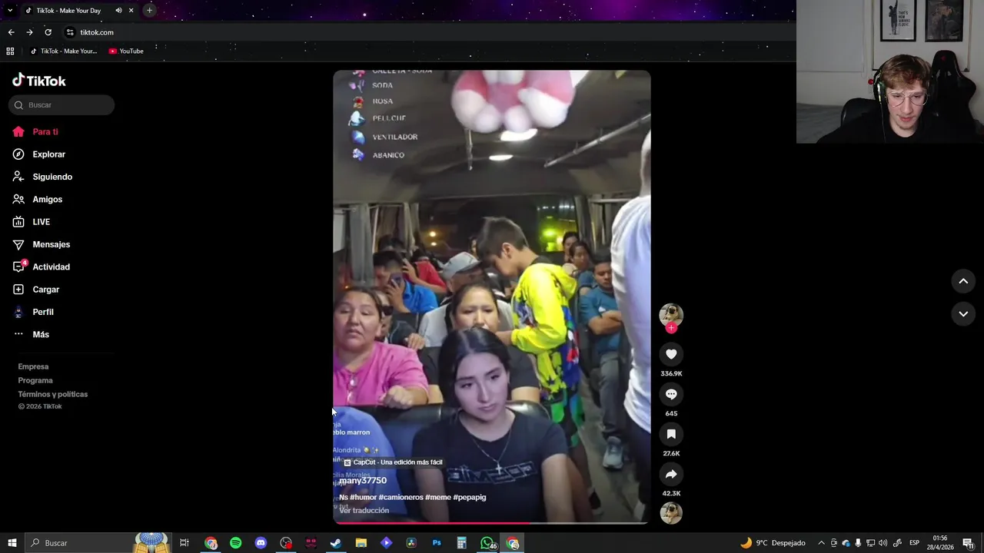984x553 pixels.
Task: Open Términos y políticas
Action: point(53,394)
